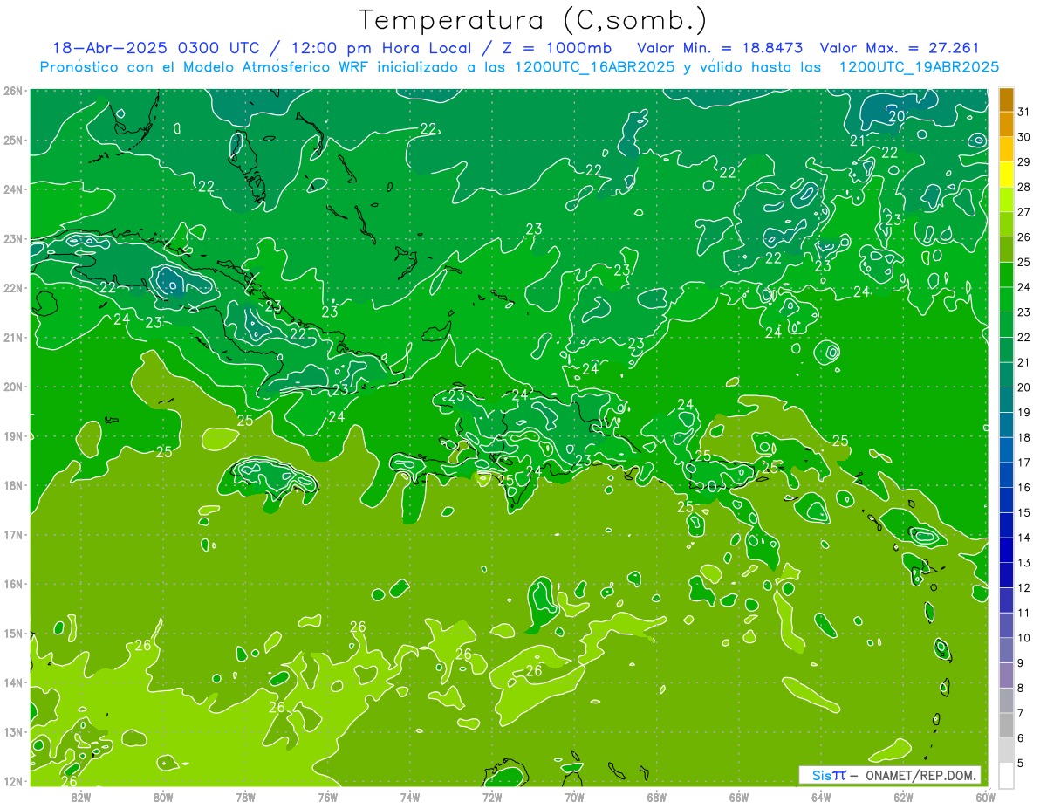The height and width of the screenshot is (809, 1047).
Task: Click the 82W longitude axis label
Action: pyautogui.click(x=80, y=796)
